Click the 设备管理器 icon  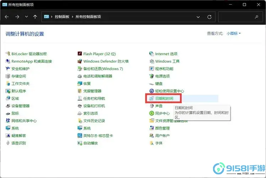click(x=8, y=106)
